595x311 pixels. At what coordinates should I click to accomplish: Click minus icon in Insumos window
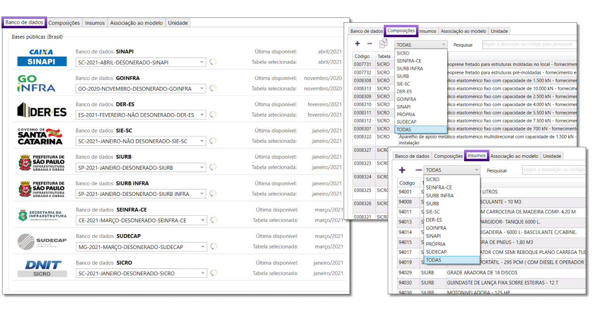pyautogui.click(x=418, y=170)
